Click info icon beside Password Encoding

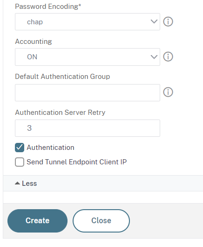click(x=168, y=21)
